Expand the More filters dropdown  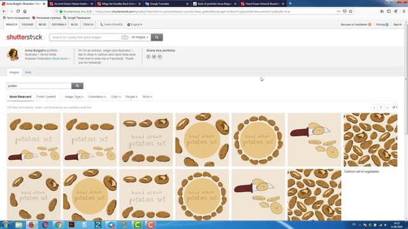[147, 97]
